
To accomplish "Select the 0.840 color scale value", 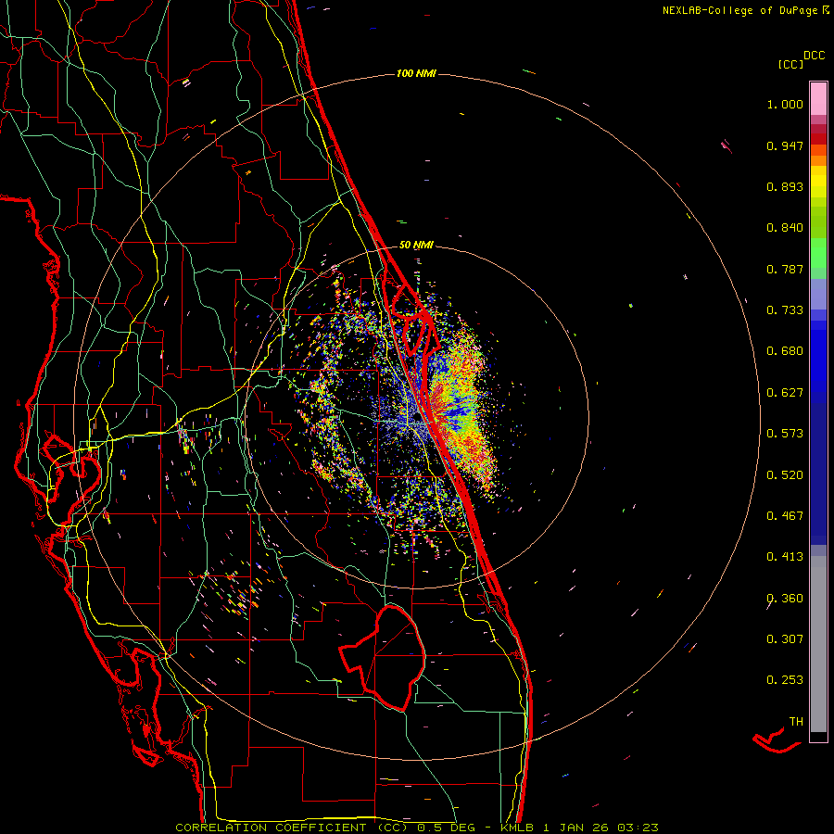I will (x=785, y=228).
